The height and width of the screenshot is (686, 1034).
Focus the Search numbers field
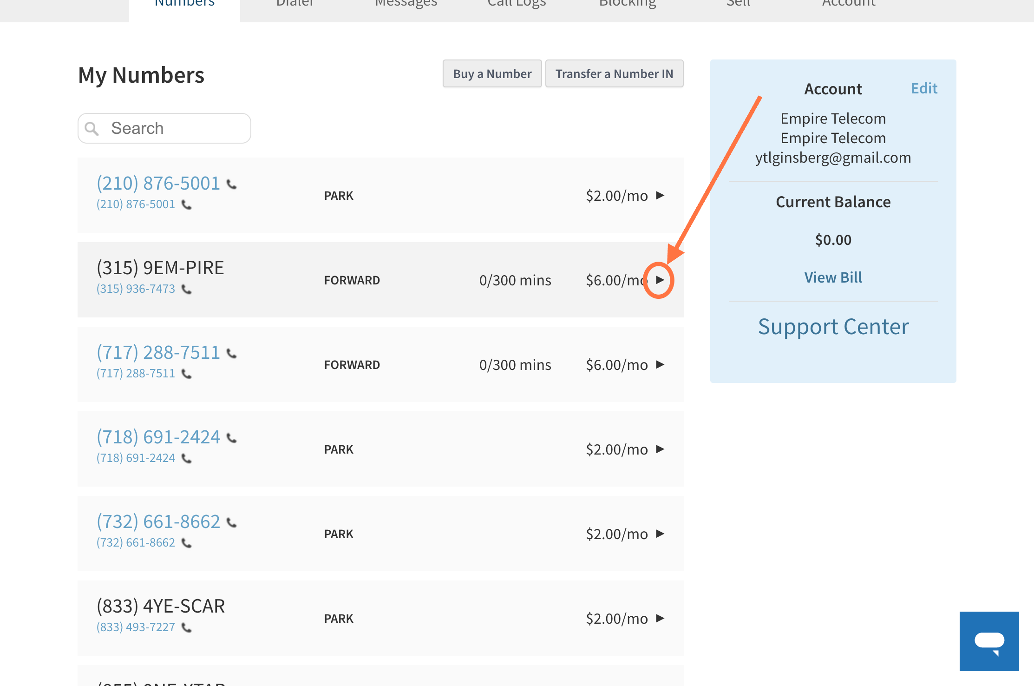pos(164,128)
